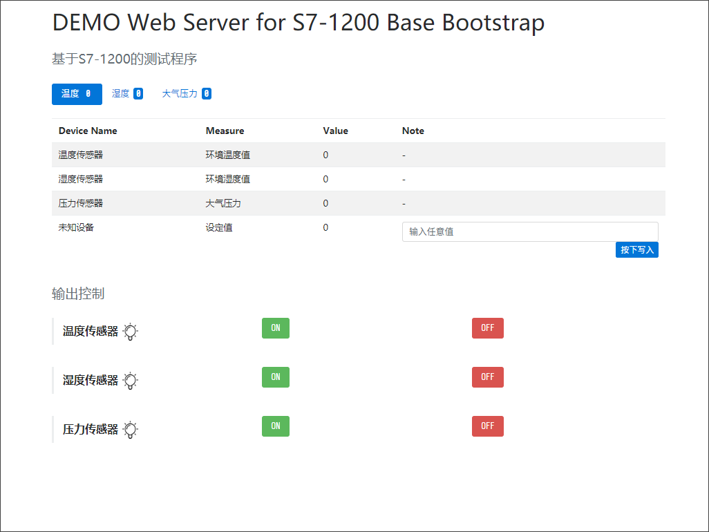Image resolution: width=709 pixels, height=532 pixels.
Task: Turn OFF the 温度传感器 output
Action: pyautogui.click(x=487, y=328)
